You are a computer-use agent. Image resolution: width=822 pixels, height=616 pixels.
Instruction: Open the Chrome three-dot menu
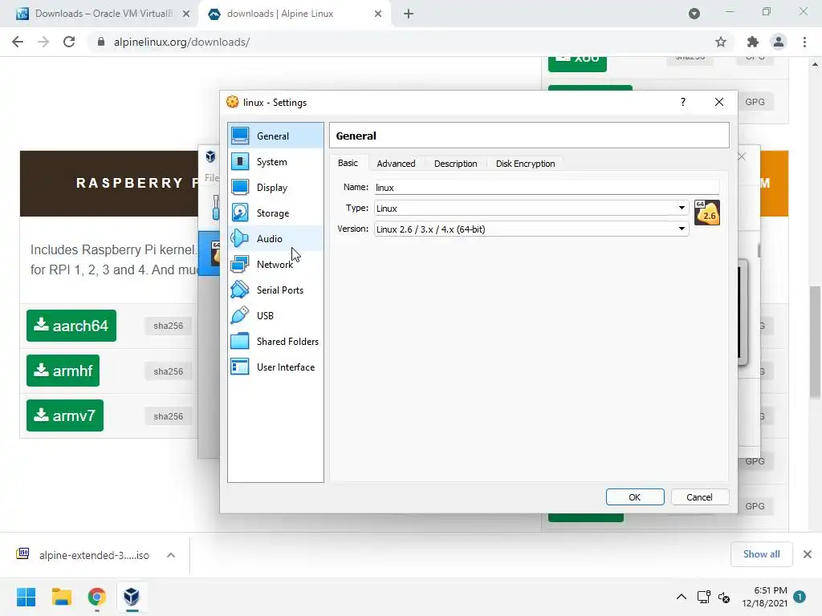804,42
